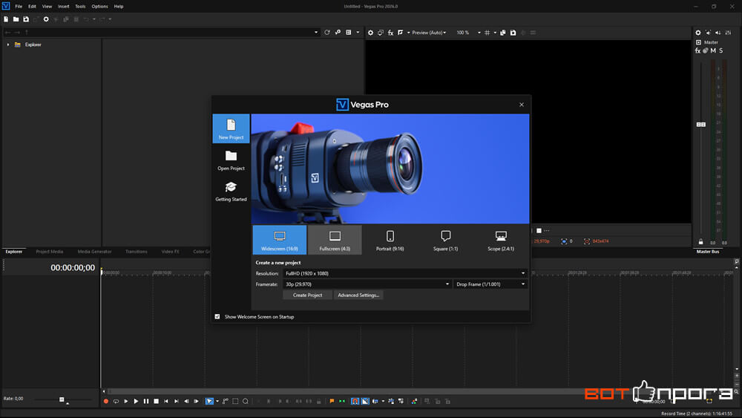Start recording with the red record button
The width and height of the screenshot is (742, 418).
(106, 402)
